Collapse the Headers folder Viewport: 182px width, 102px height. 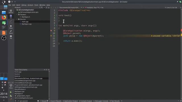(x=17, y=14)
